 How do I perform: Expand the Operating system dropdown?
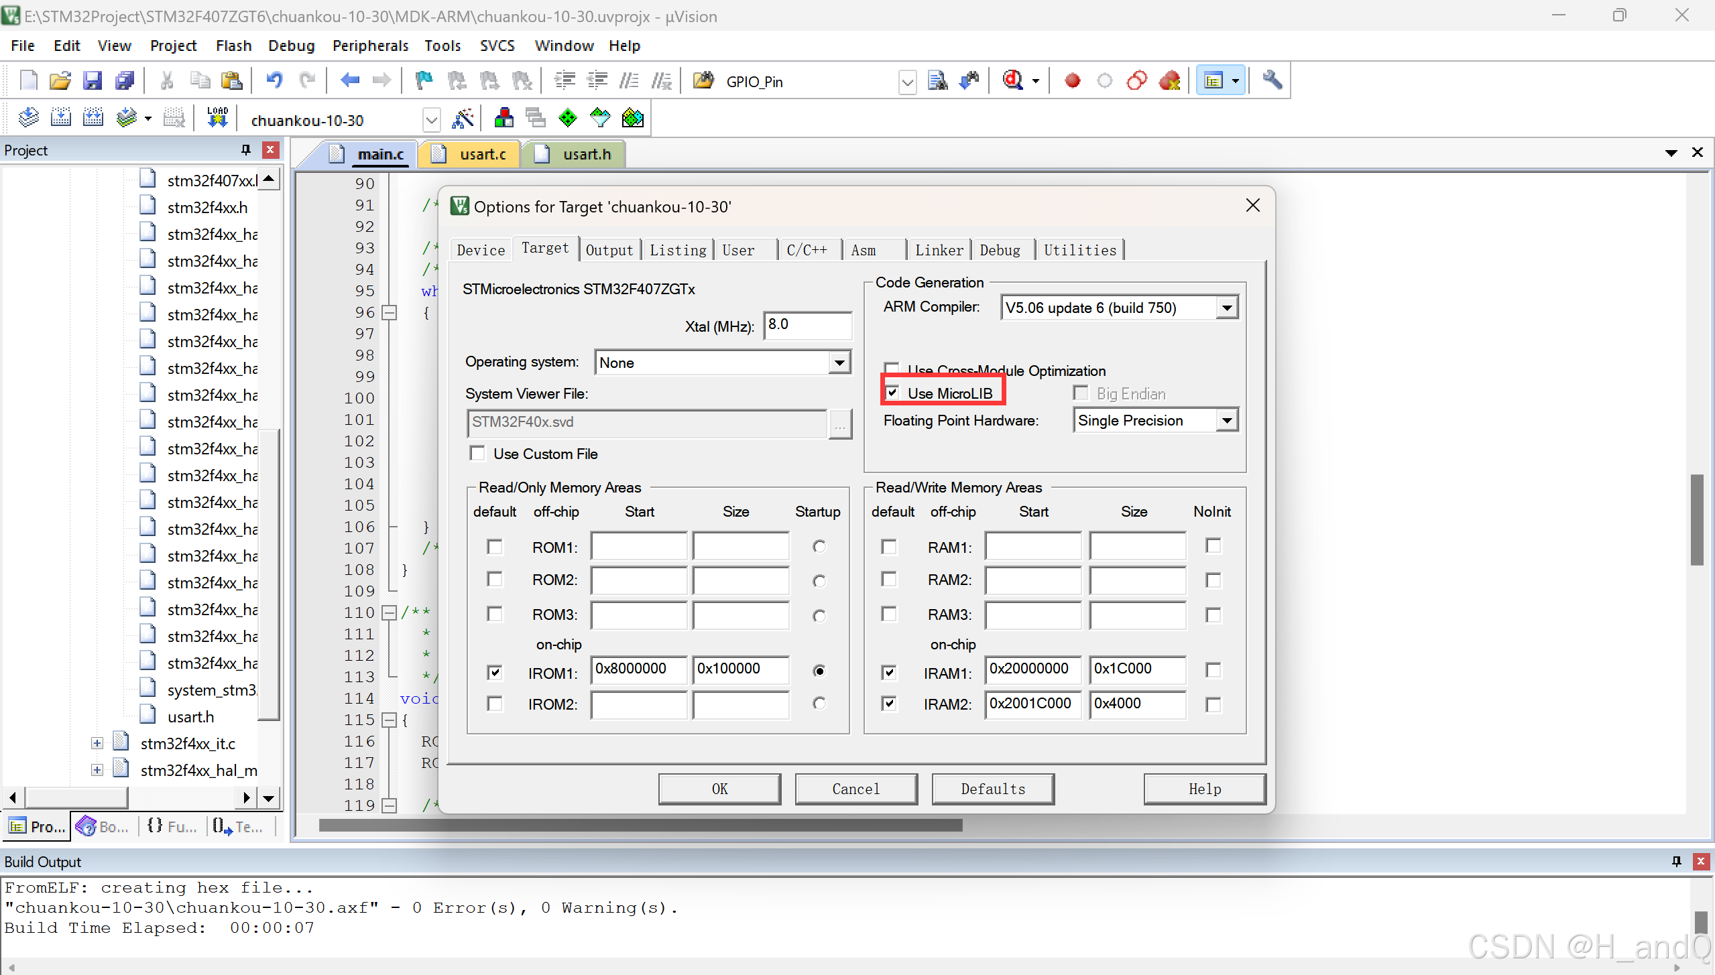pos(839,363)
